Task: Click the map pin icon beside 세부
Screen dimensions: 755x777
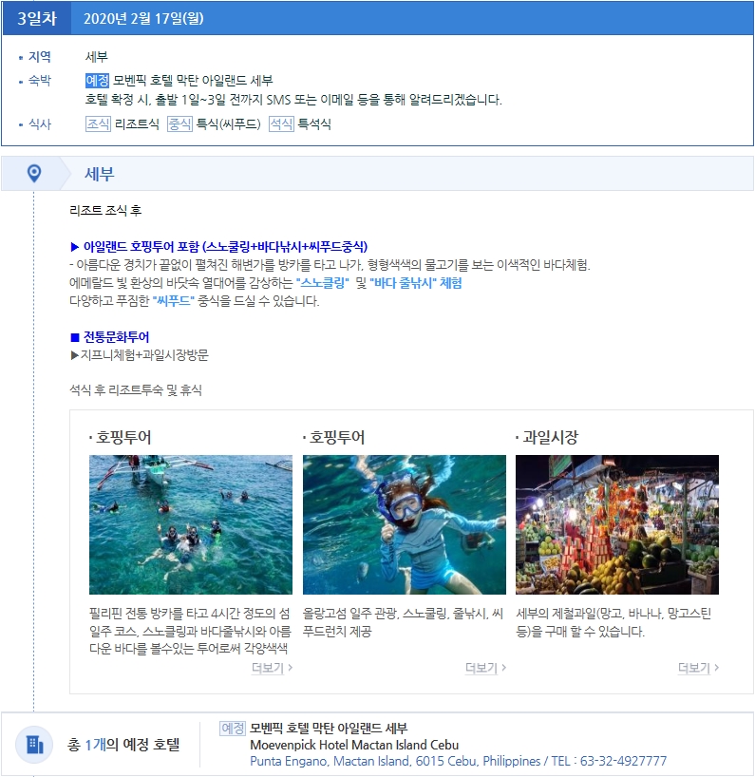Action: click(34, 173)
